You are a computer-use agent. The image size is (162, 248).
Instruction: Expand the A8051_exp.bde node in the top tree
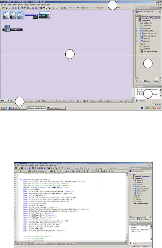point(140,31)
